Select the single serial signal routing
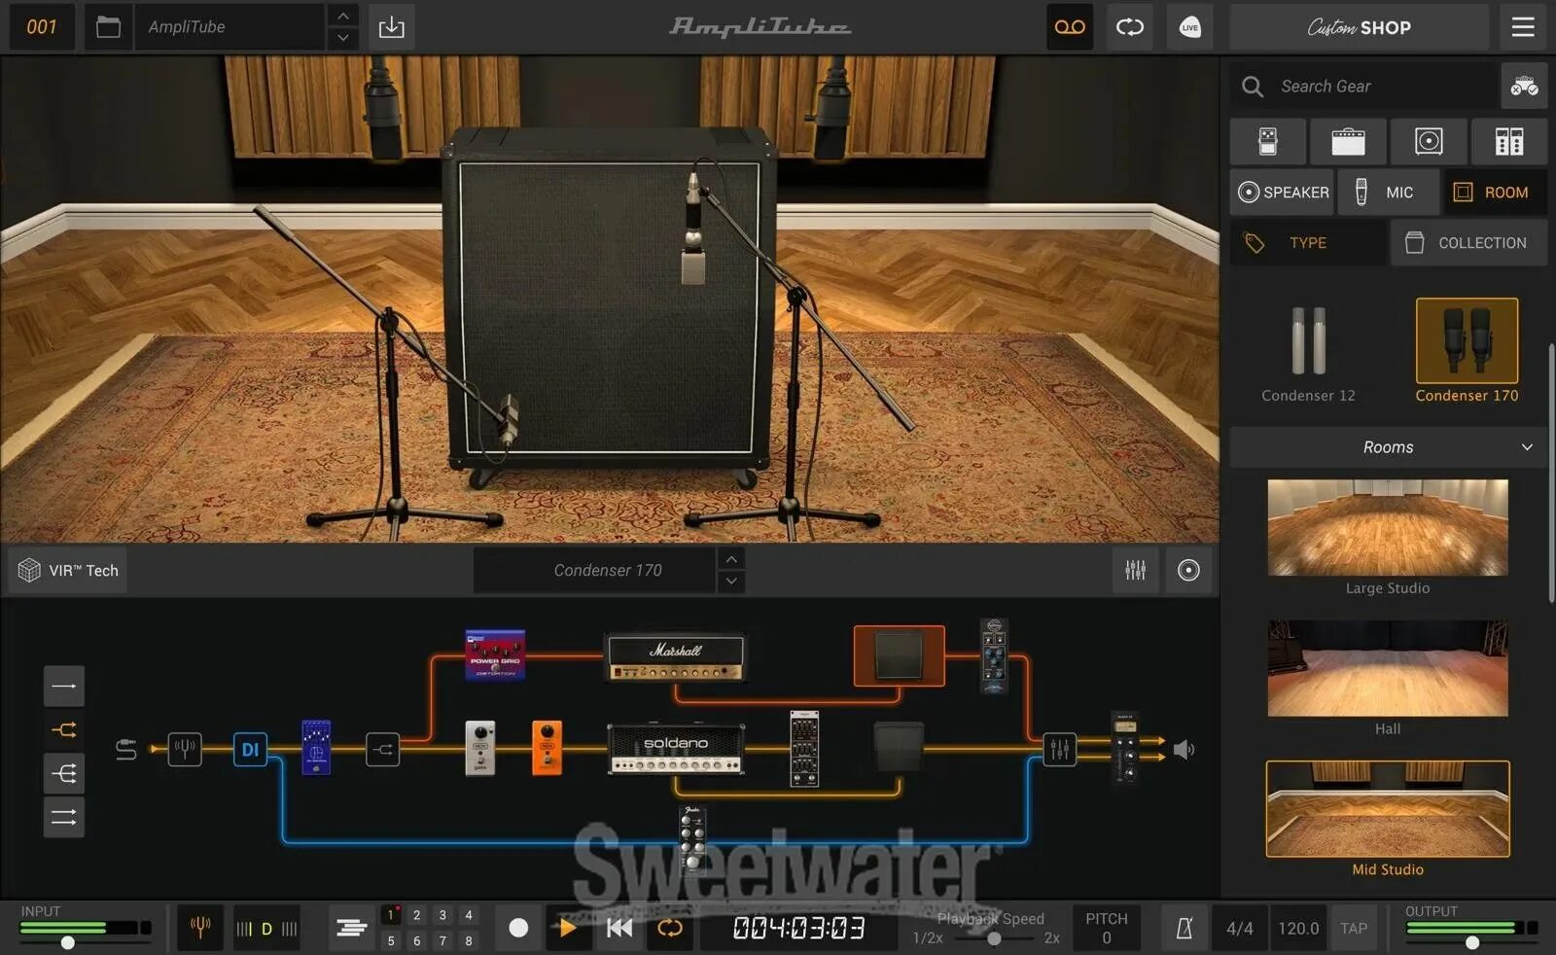Screen dimensions: 1556x955 (x=64, y=686)
